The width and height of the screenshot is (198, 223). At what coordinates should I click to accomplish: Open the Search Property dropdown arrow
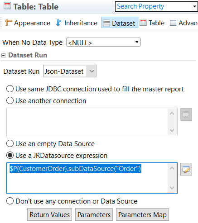pyautogui.click(x=194, y=6)
